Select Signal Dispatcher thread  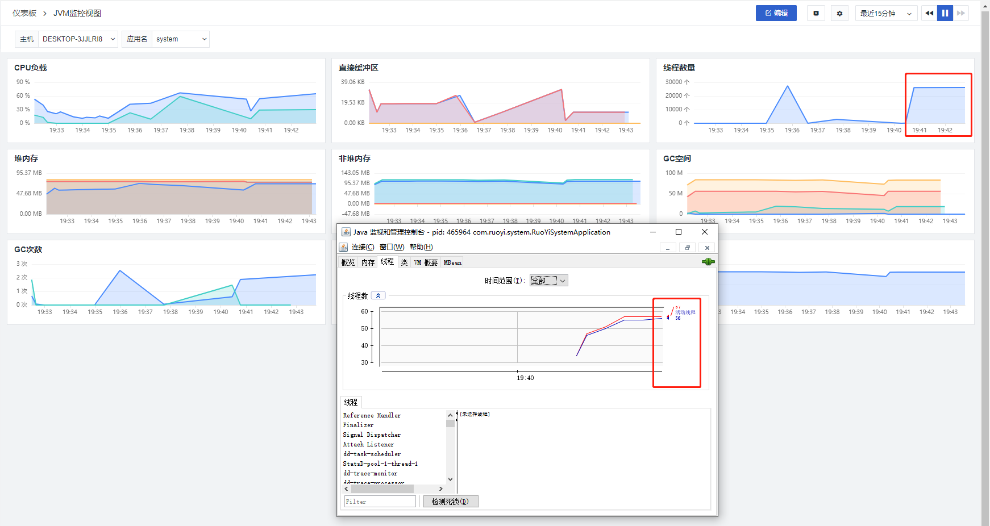point(372,435)
